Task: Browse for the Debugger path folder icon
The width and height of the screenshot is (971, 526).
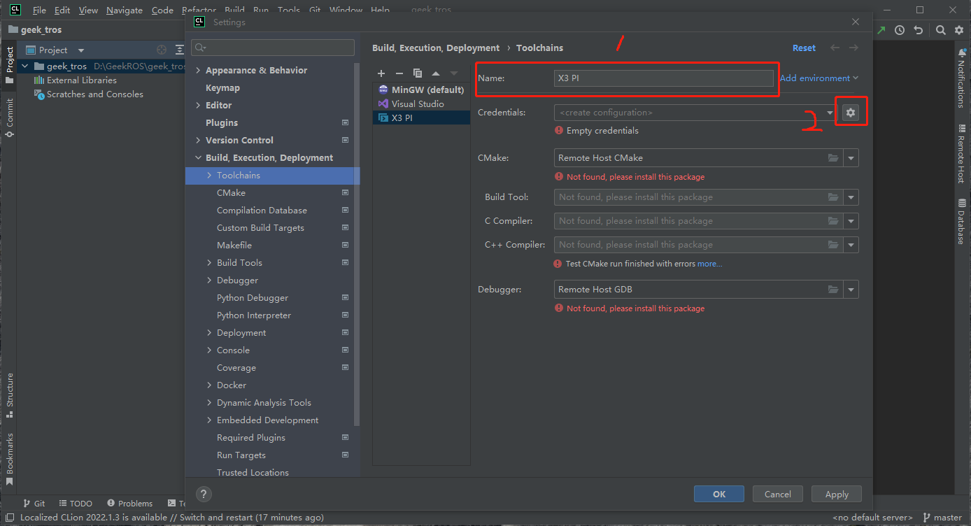Action: [833, 290]
